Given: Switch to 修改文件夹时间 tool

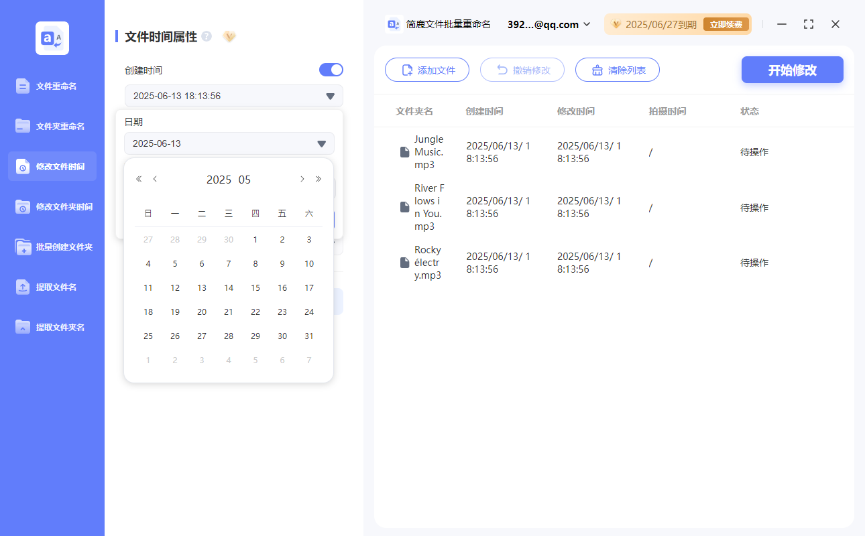Looking at the screenshot, I should (52, 206).
